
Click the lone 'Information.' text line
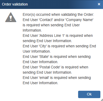[x=32, y=30]
